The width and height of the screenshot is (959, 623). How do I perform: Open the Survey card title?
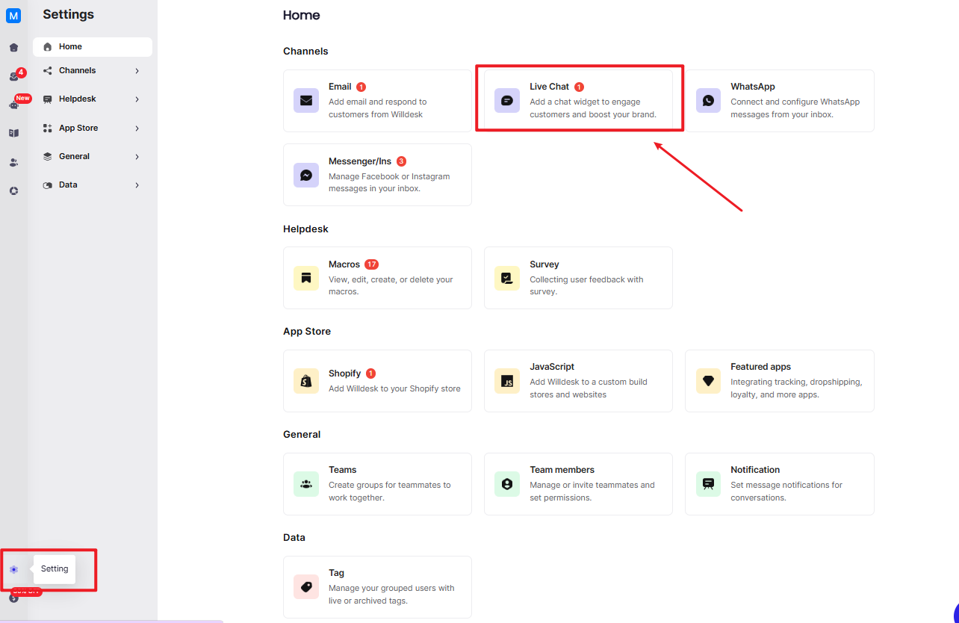[544, 264]
